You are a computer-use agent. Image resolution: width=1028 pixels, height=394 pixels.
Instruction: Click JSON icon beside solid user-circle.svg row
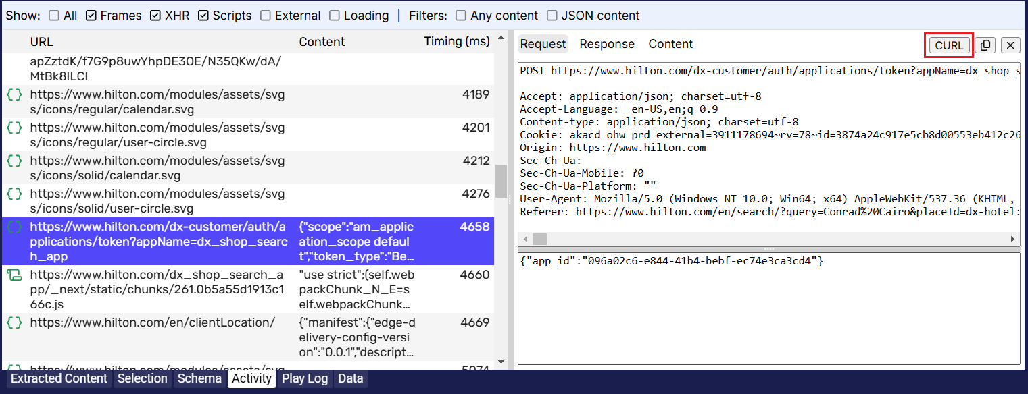click(14, 194)
